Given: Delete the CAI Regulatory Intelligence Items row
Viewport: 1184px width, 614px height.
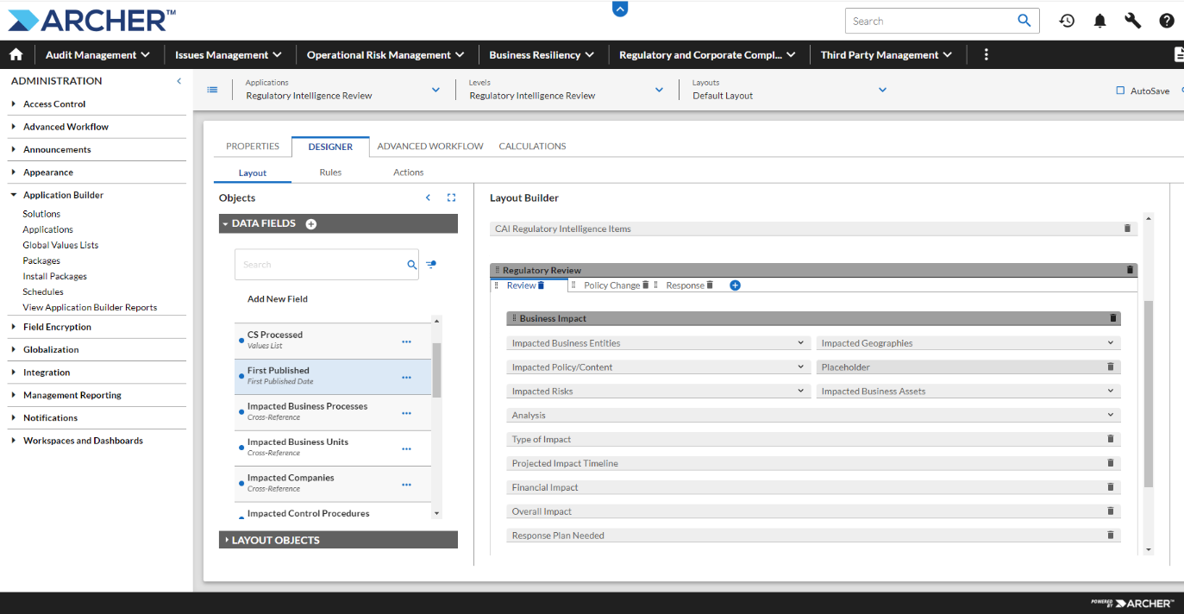Looking at the screenshot, I should point(1127,229).
